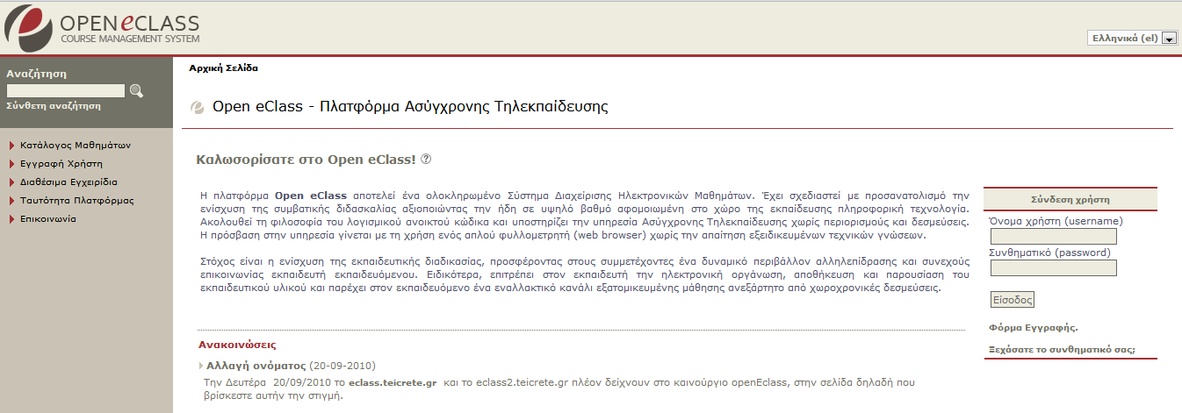Image resolution: width=1182 pixels, height=413 pixels.
Task: Click the Αλλαγή ονόματος announcement title
Action: tap(256, 365)
